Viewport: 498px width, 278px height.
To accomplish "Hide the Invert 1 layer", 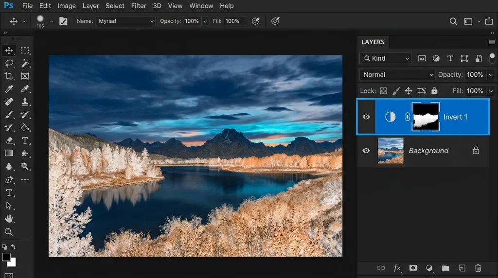I will point(366,117).
